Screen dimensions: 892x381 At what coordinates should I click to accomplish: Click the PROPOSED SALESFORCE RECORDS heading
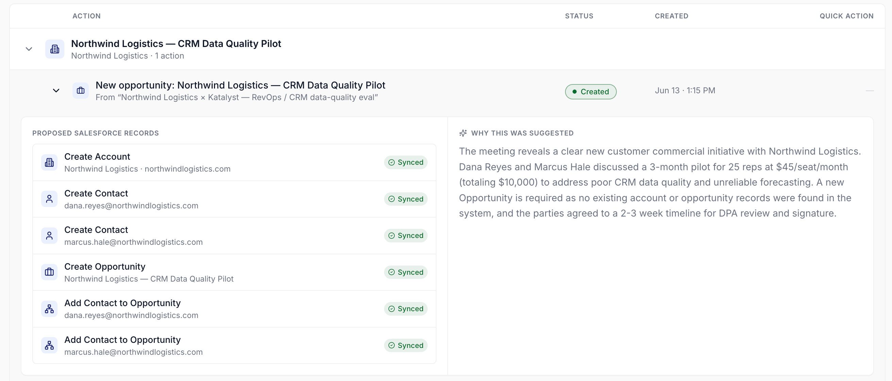pyautogui.click(x=96, y=133)
